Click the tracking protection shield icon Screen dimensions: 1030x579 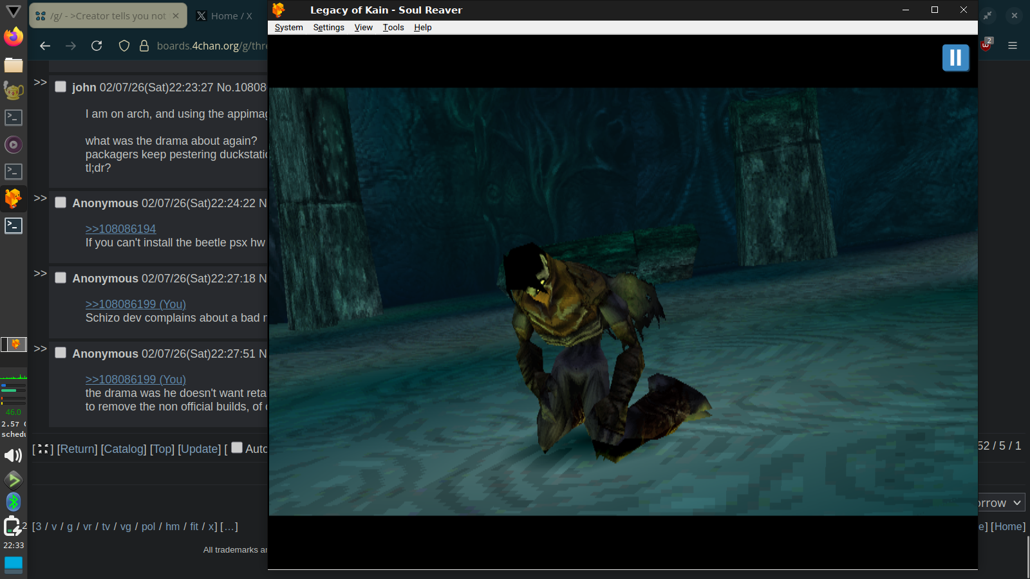click(124, 46)
